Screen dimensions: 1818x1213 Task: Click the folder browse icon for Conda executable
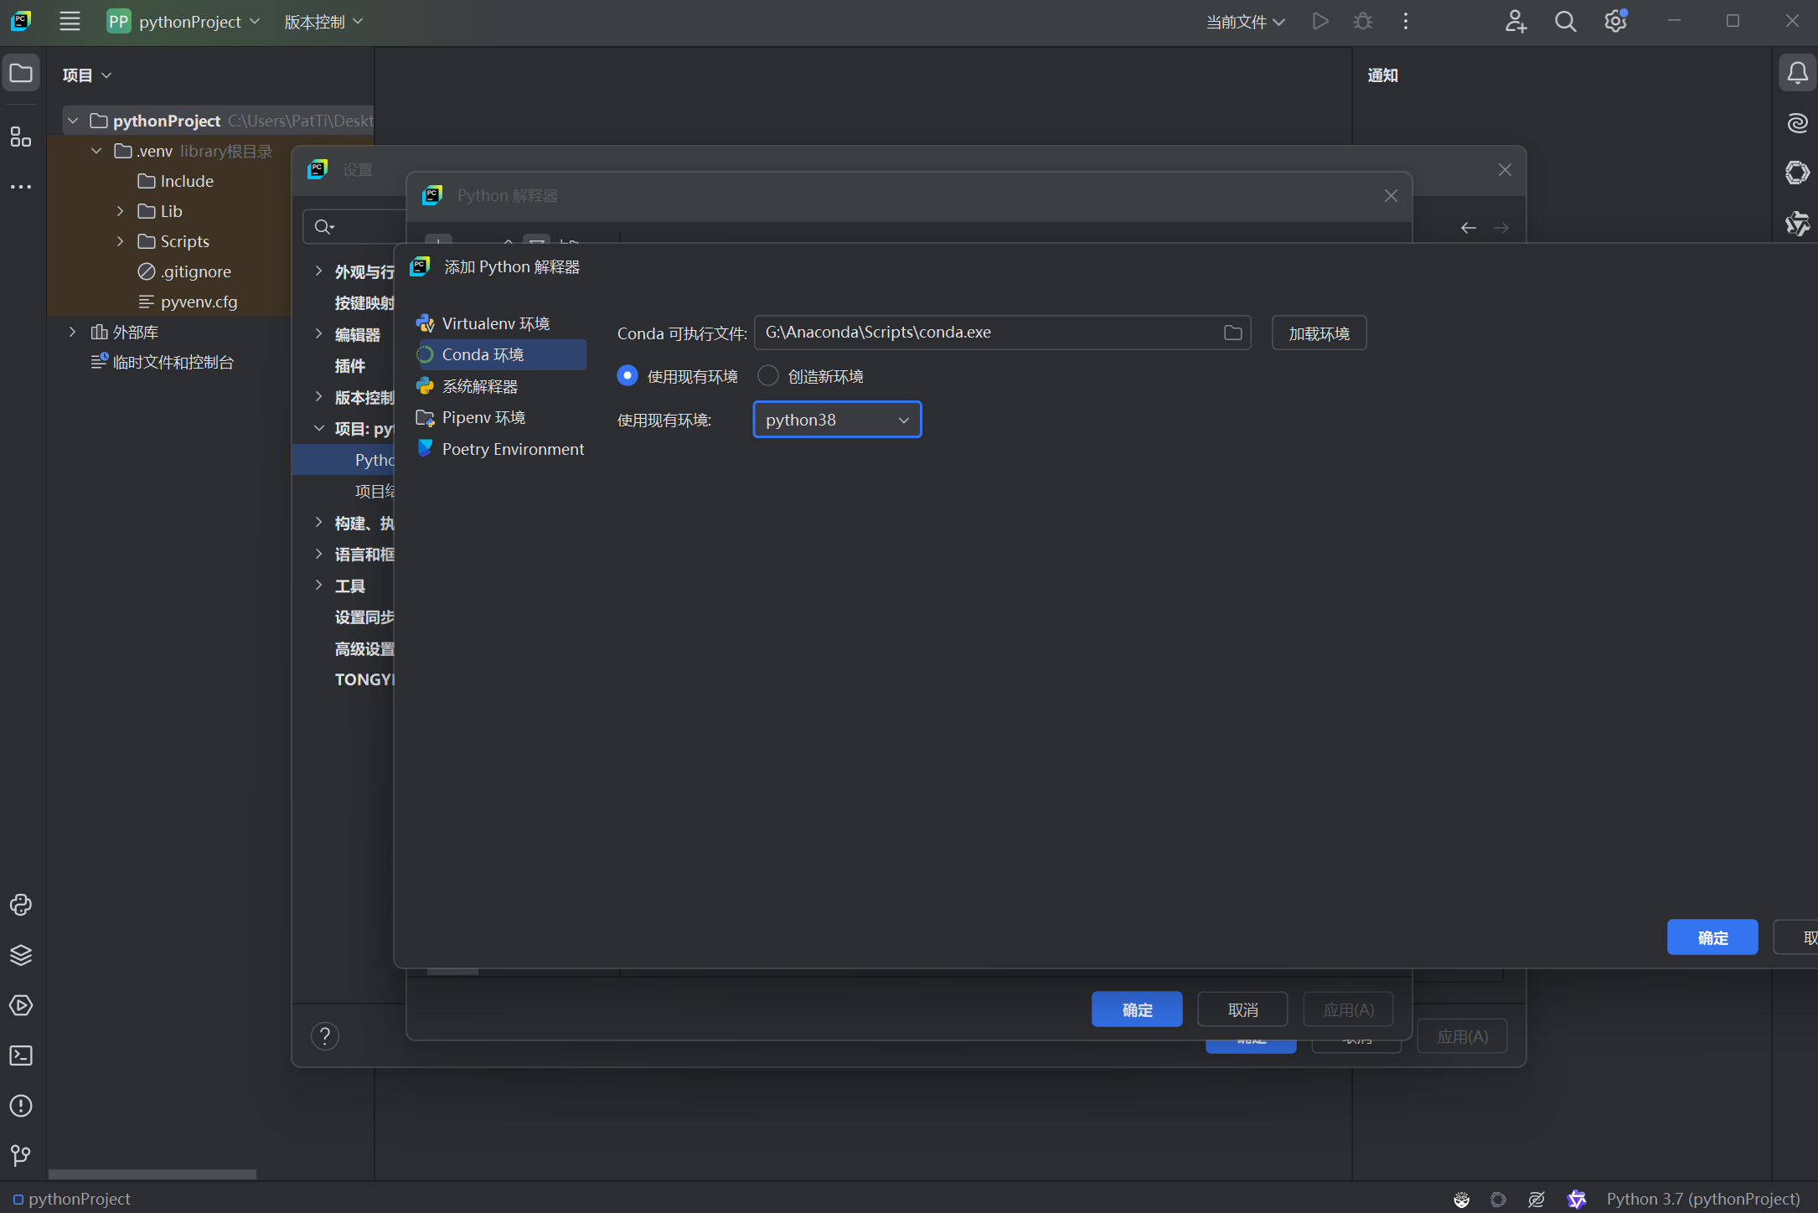(1232, 333)
